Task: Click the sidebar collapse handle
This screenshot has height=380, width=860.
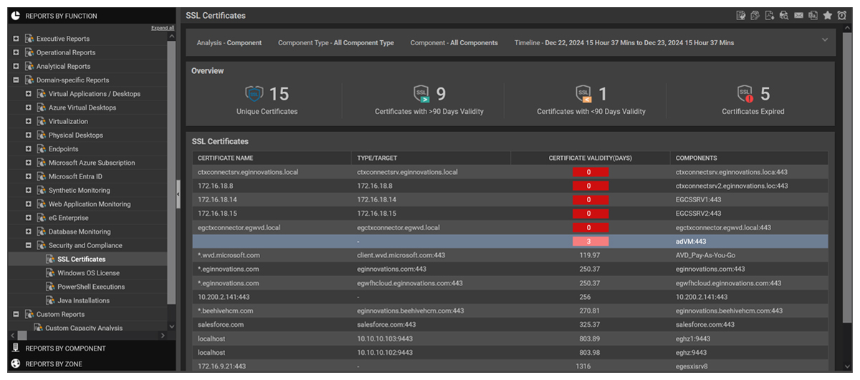Action: click(178, 194)
